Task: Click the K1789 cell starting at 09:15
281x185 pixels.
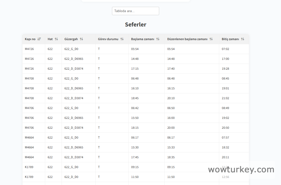Action: pyautogui.click(x=29, y=167)
